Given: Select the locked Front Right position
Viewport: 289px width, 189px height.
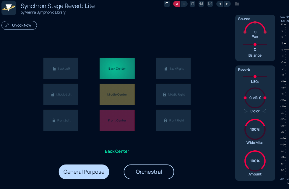Looking at the screenshot, I should [173, 120].
